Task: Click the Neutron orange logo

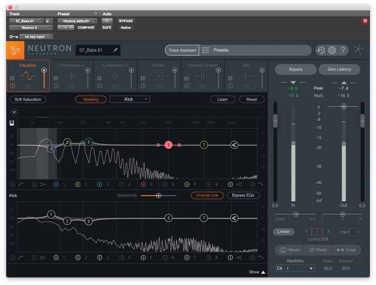Action: [15, 50]
